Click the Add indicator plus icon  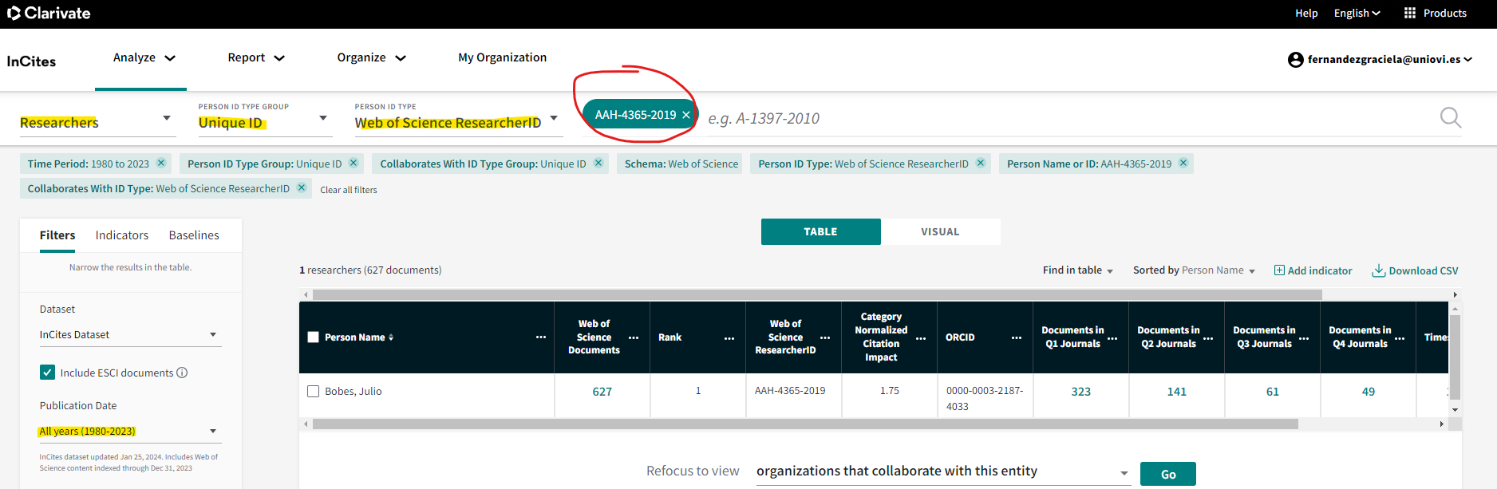pyautogui.click(x=1279, y=270)
